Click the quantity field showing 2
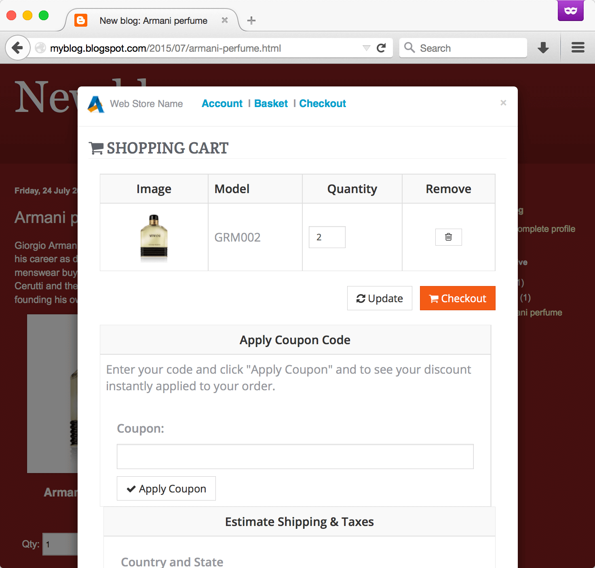595x568 pixels. click(x=327, y=237)
